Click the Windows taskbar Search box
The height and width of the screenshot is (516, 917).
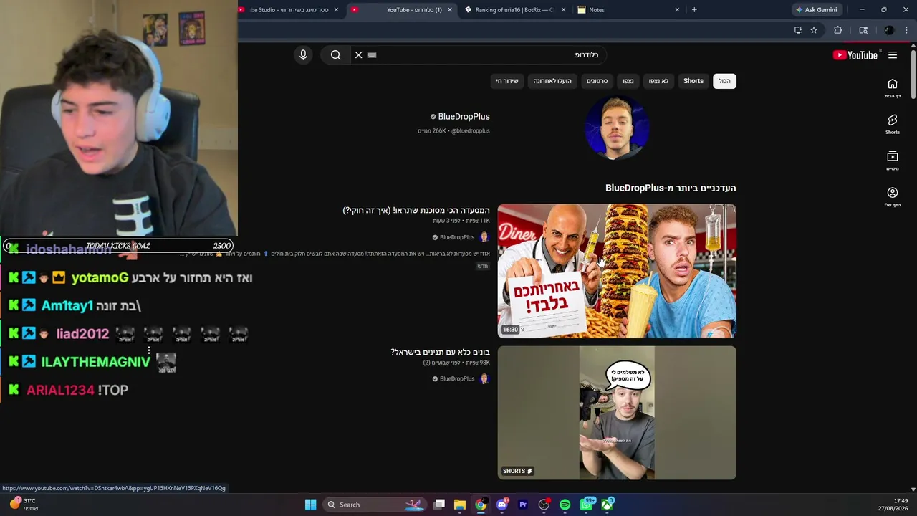click(x=375, y=505)
